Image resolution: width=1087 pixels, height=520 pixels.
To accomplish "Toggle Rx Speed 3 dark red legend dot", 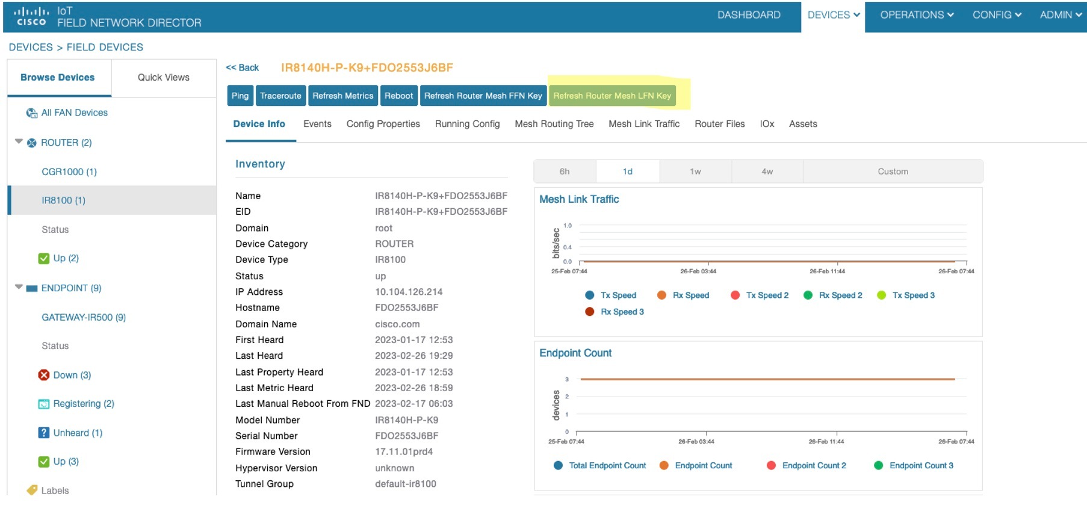I will (x=590, y=312).
